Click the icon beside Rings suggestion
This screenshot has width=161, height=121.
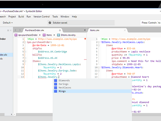click(x=56, y=91)
